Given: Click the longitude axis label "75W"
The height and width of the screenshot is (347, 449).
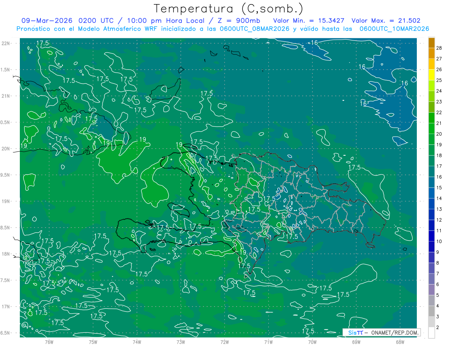Looking at the screenshot, I should click(93, 342).
